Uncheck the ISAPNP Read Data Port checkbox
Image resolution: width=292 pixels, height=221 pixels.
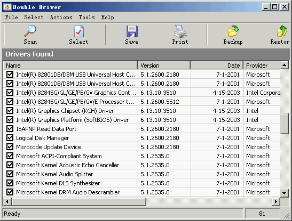coord(10,129)
